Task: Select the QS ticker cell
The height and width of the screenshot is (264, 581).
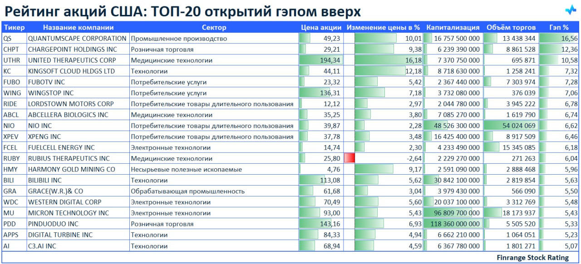Action: coord(14,39)
